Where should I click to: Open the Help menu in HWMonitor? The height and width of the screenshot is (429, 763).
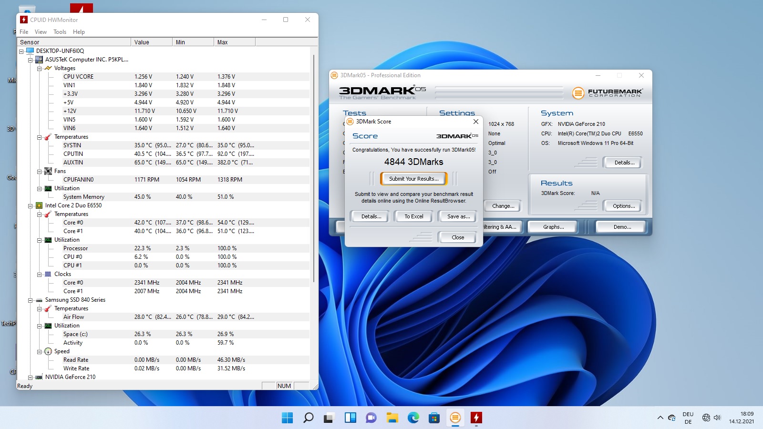pos(79,32)
